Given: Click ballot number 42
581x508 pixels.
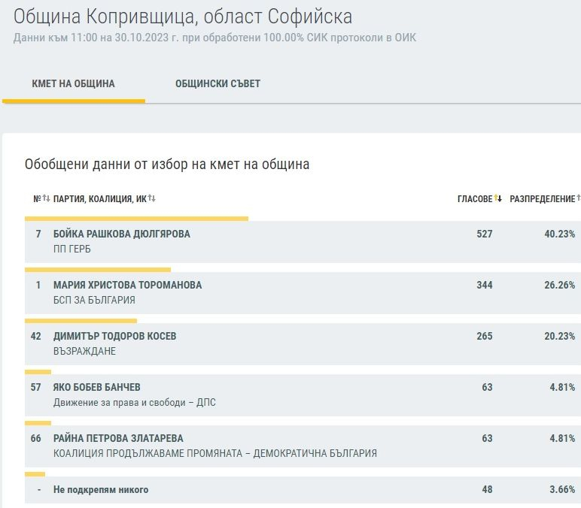Looking at the screenshot, I should (36, 336).
